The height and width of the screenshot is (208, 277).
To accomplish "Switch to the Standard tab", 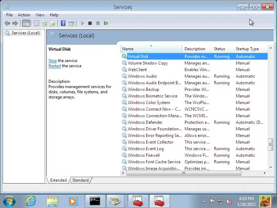I will click(80, 180).
